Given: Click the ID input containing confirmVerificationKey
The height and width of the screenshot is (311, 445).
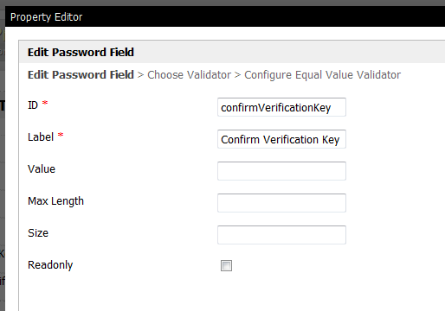Looking at the screenshot, I should click(x=281, y=107).
